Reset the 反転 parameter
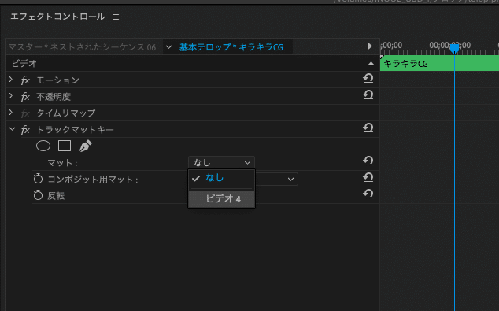This screenshot has height=311, width=499. (x=368, y=194)
